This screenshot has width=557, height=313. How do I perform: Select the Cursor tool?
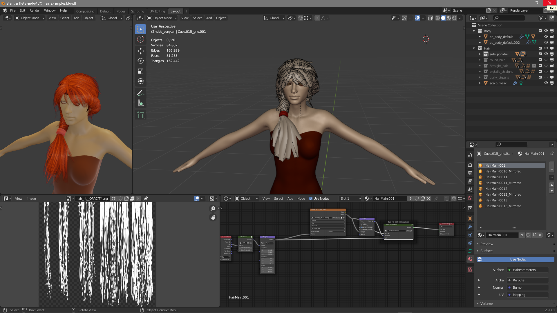(x=141, y=39)
